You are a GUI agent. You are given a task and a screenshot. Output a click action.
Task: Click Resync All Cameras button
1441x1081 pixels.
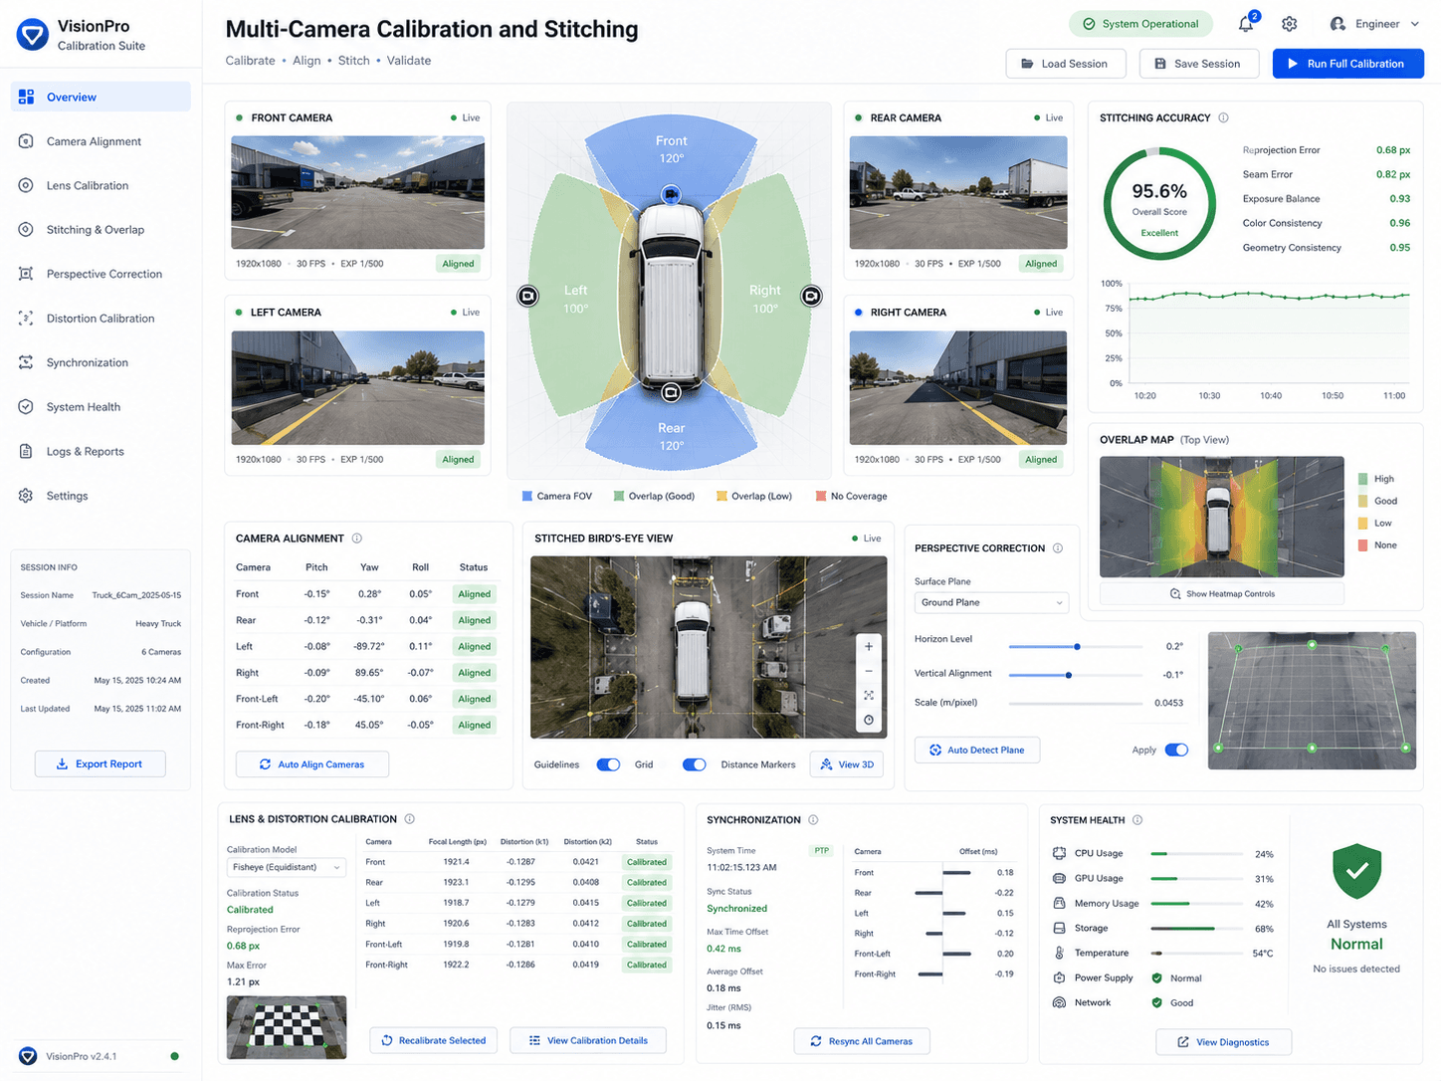pos(862,1041)
